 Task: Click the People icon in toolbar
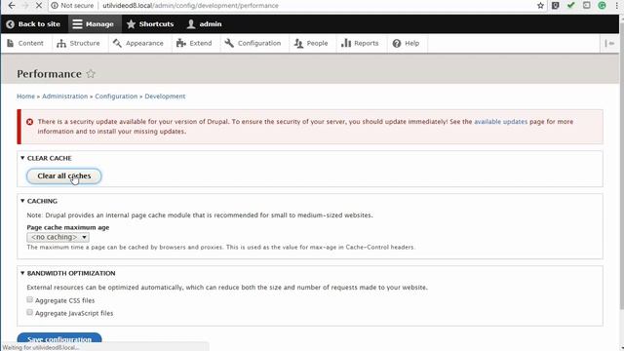298,43
